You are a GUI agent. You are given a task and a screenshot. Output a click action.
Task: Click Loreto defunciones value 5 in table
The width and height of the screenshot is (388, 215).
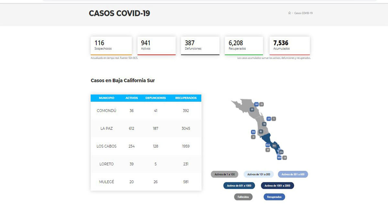(156, 164)
